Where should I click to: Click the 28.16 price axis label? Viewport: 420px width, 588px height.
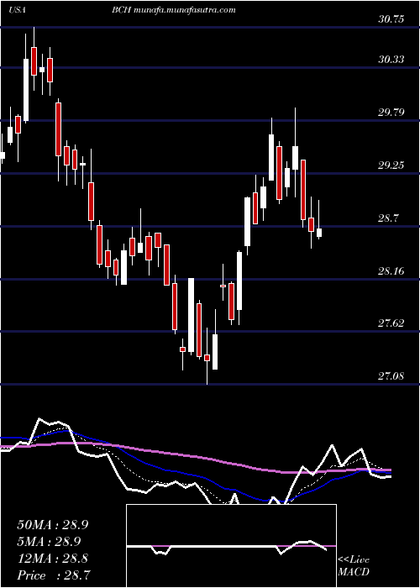click(391, 270)
